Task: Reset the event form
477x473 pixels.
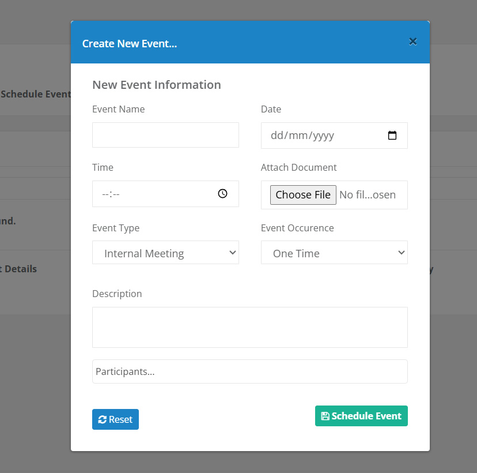Action: click(x=115, y=419)
